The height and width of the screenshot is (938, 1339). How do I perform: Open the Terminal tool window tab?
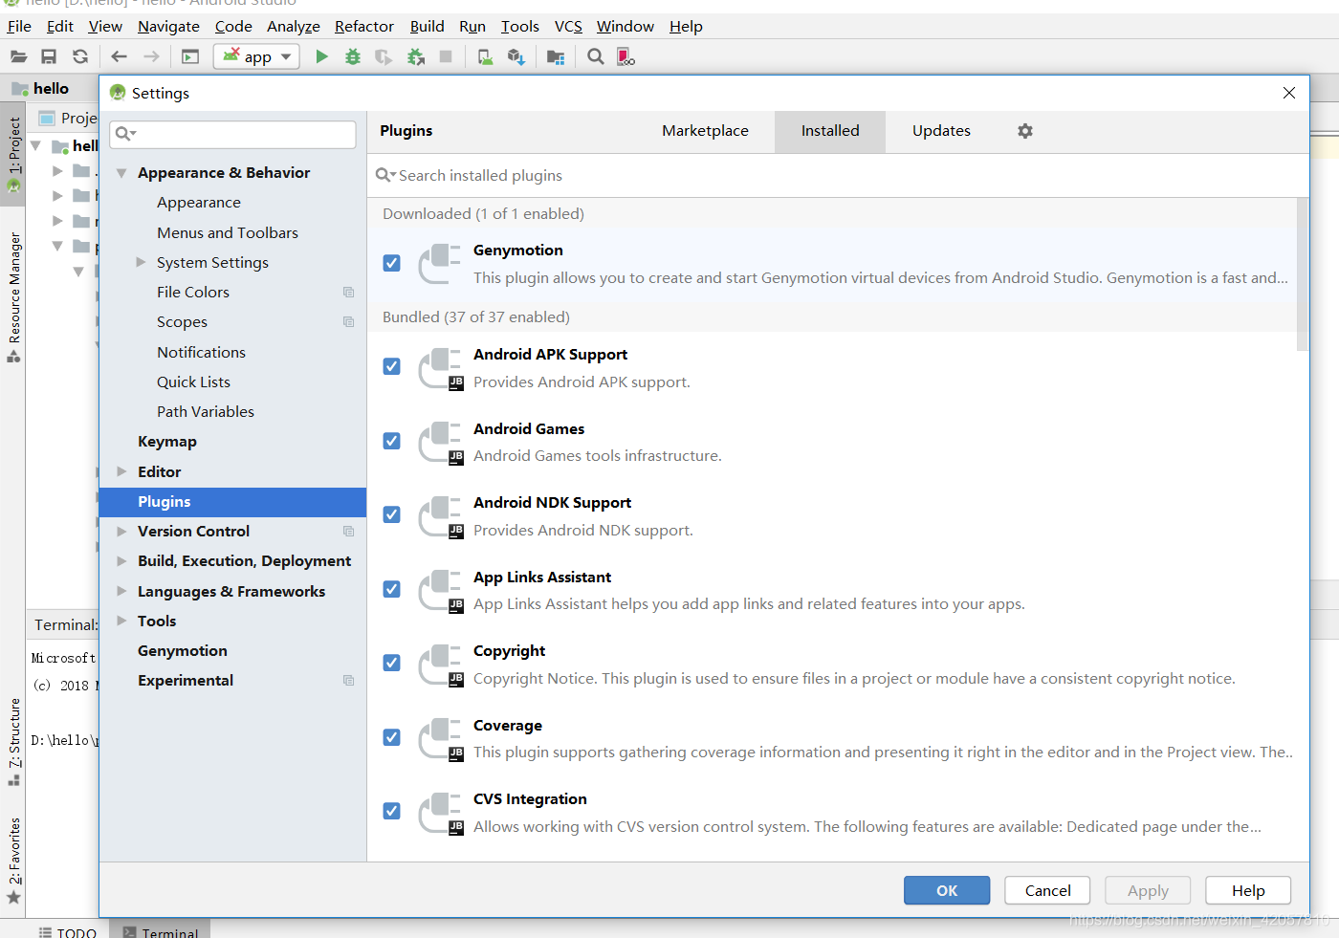160,931
